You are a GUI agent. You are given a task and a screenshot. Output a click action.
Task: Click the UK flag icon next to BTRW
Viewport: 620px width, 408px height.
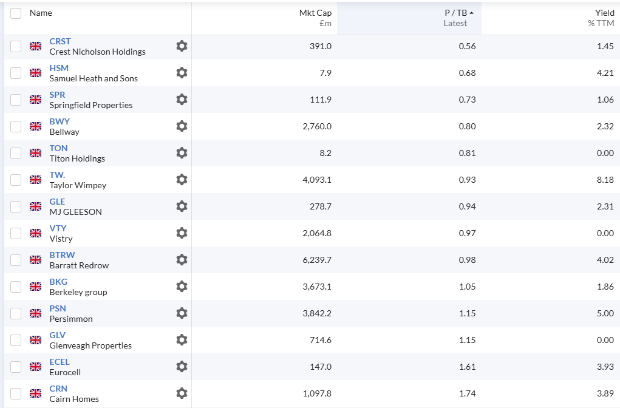[36, 260]
